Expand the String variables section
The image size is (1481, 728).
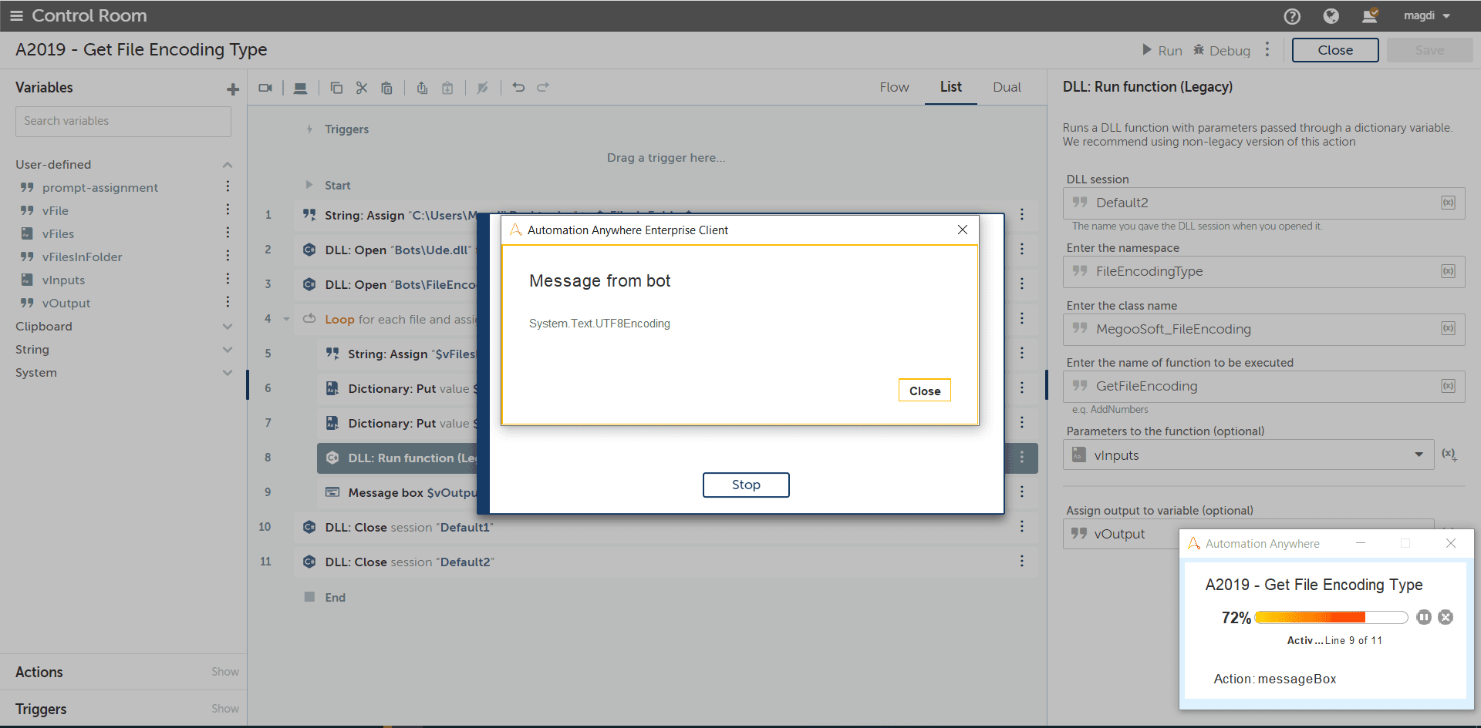[x=228, y=350]
